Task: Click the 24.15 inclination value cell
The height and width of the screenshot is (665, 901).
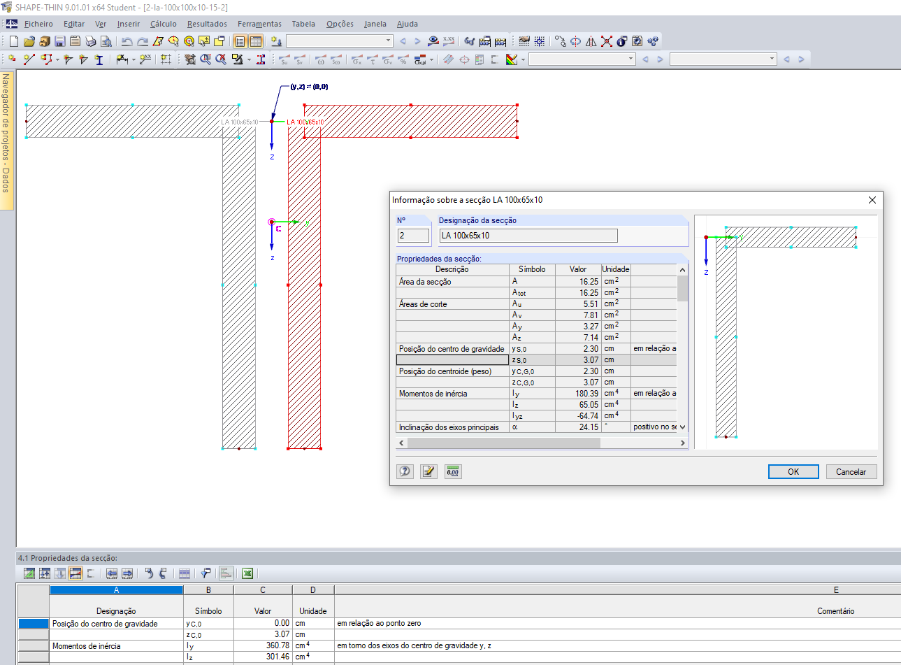Action: (x=578, y=427)
